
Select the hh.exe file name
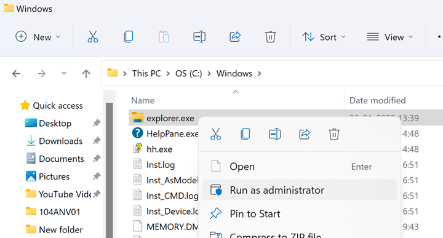coord(159,149)
